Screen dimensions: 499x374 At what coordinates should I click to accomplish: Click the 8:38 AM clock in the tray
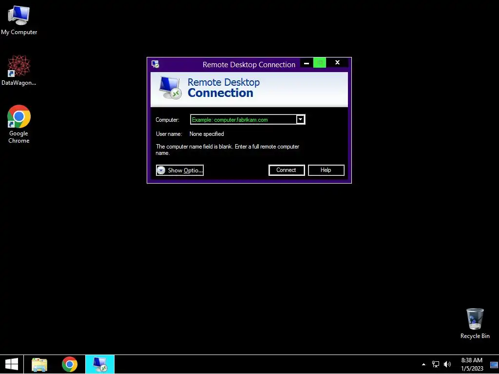click(472, 364)
